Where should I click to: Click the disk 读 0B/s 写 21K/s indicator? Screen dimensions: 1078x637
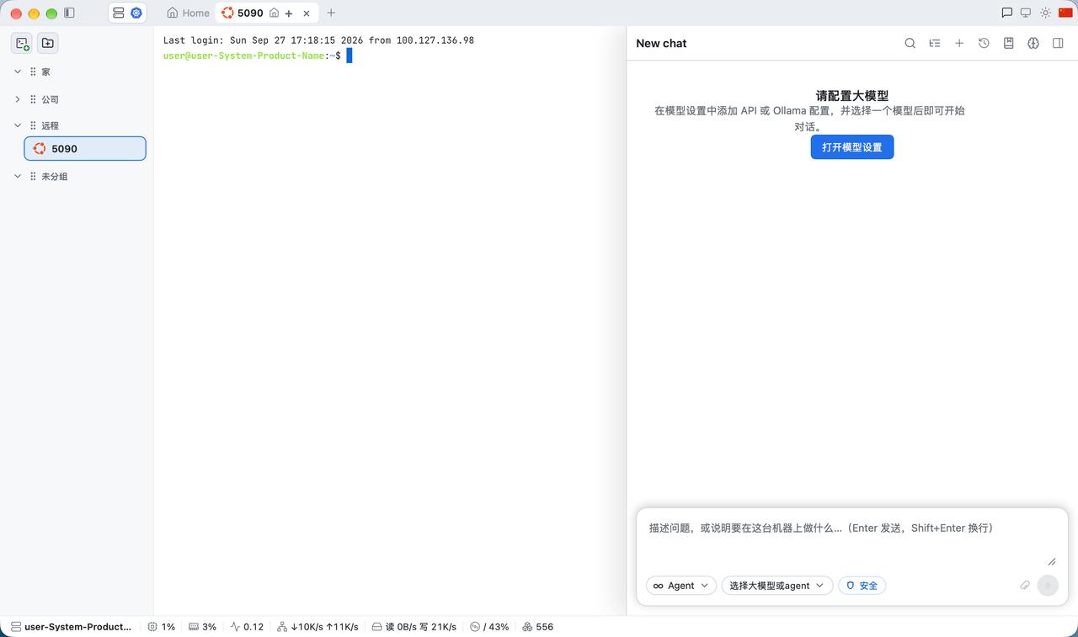tap(414, 627)
